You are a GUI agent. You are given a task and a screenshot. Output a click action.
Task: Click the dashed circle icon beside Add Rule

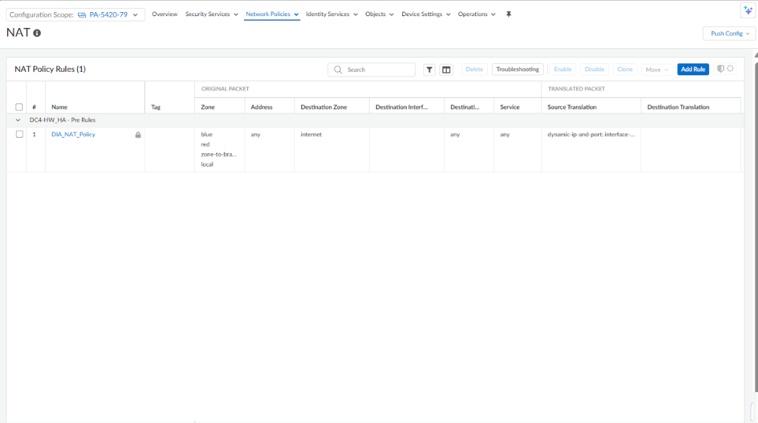[730, 69]
